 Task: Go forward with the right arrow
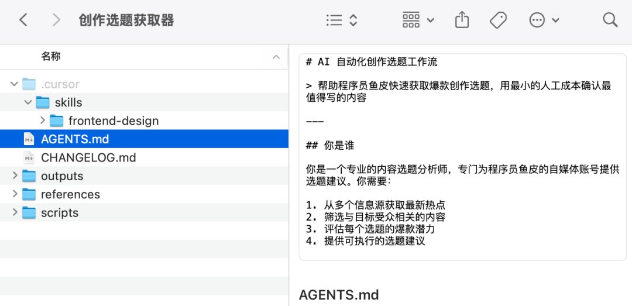click(56, 20)
